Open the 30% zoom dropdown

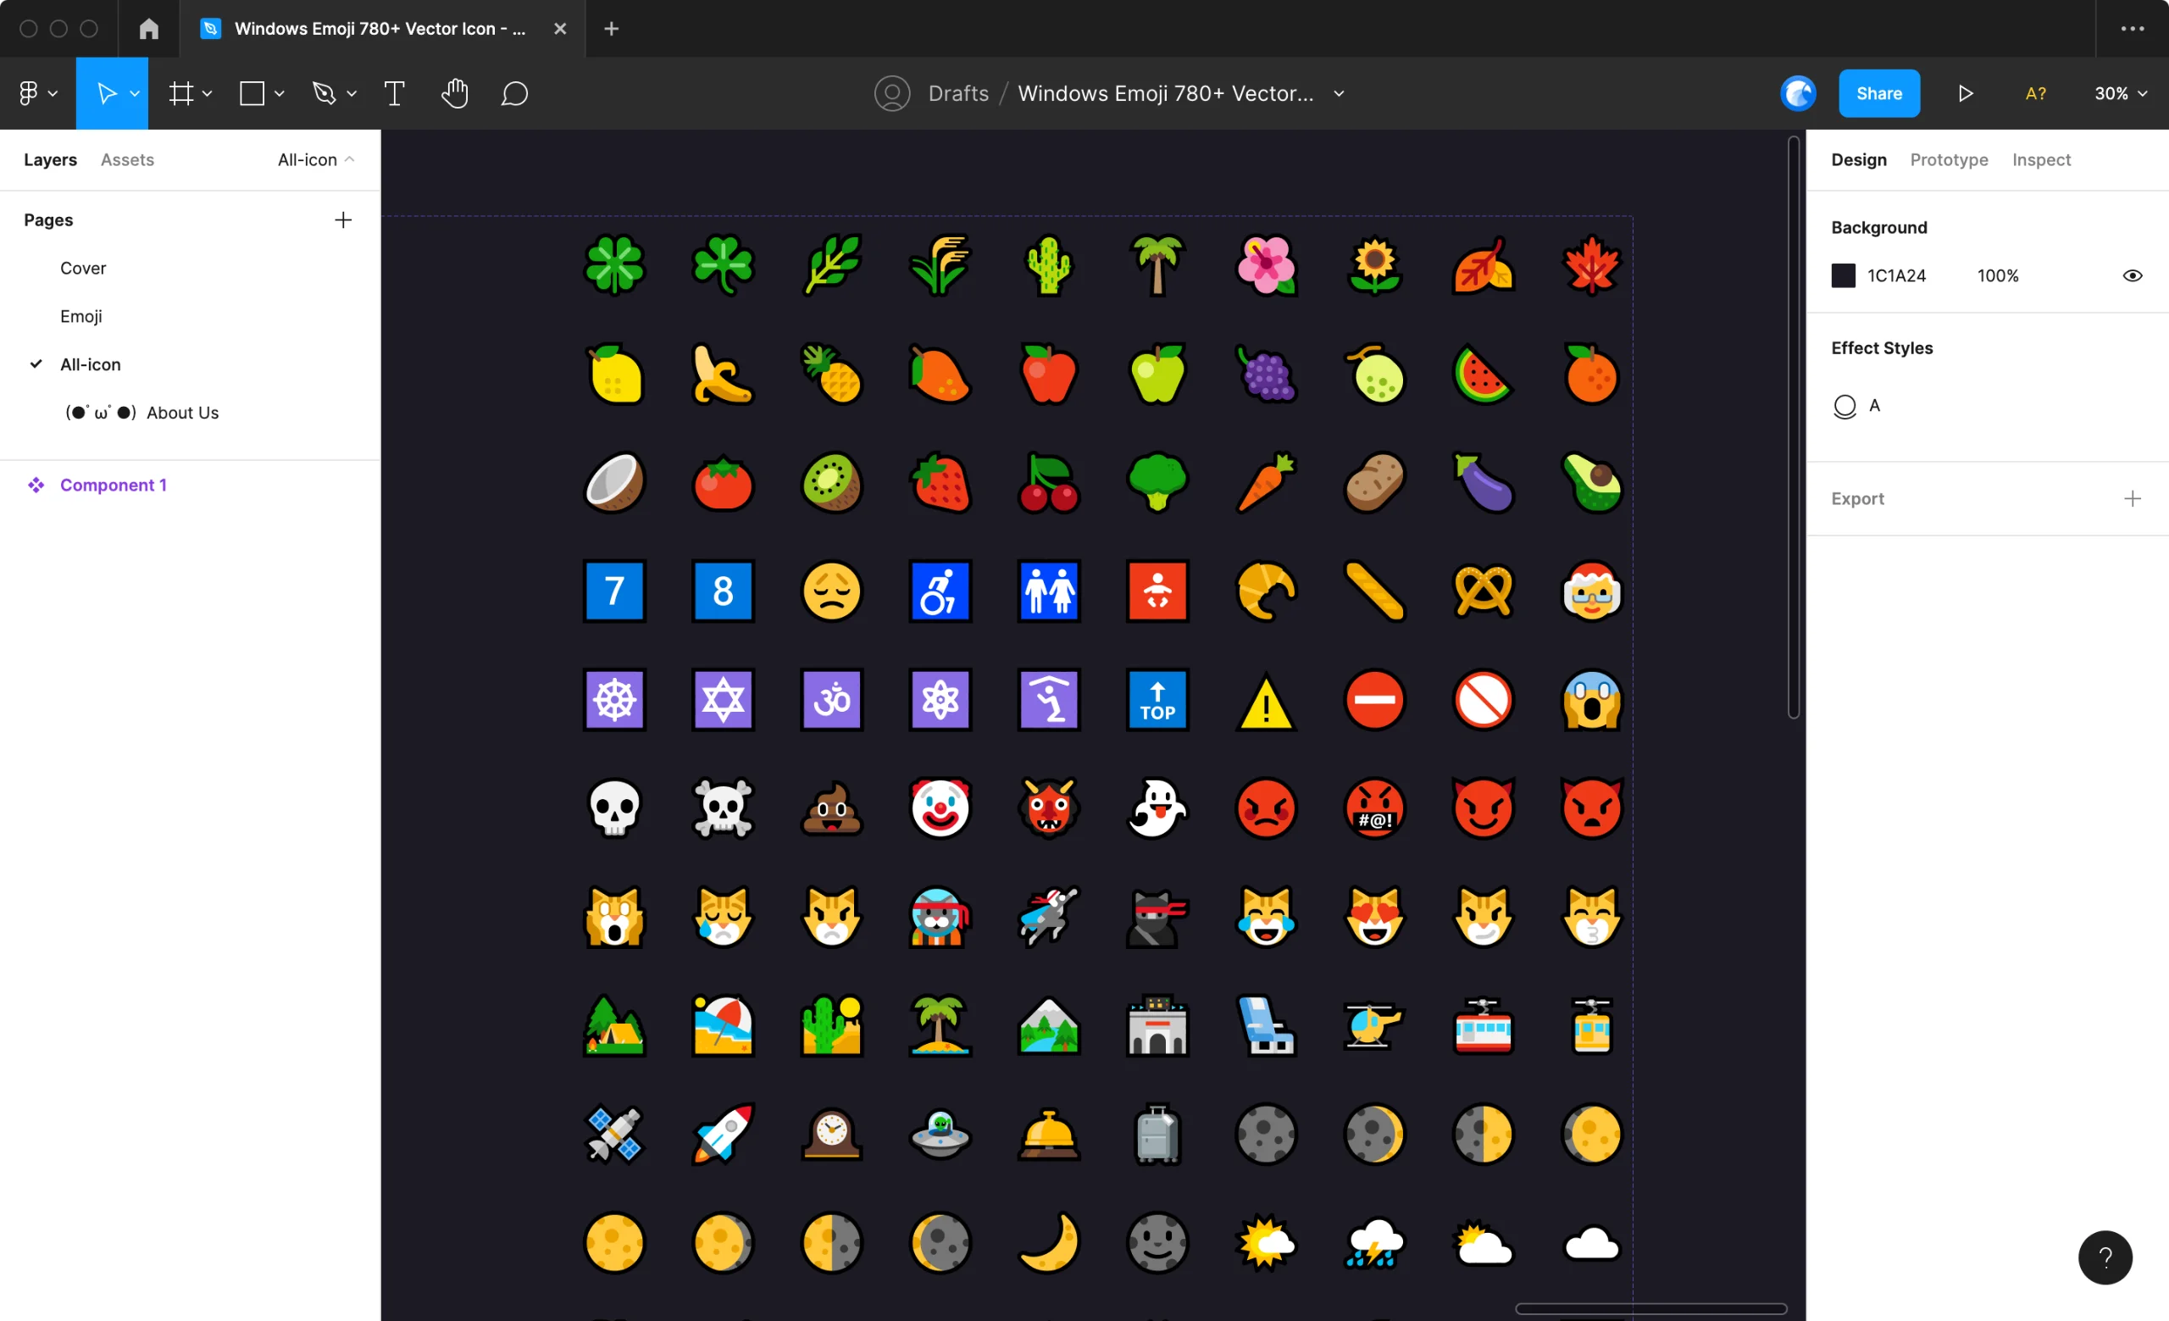2121,93
